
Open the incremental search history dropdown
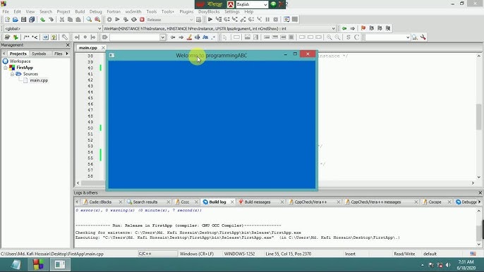(x=163, y=37)
